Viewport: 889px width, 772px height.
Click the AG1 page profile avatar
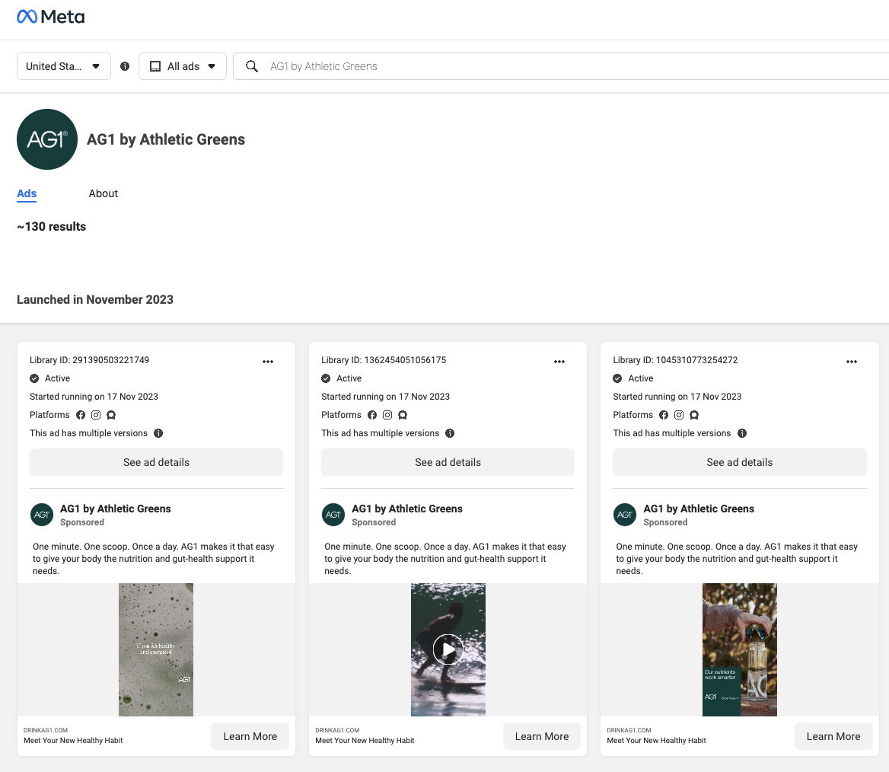[47, 139]
